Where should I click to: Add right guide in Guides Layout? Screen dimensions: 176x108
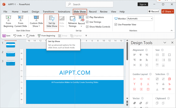point(148,79)
